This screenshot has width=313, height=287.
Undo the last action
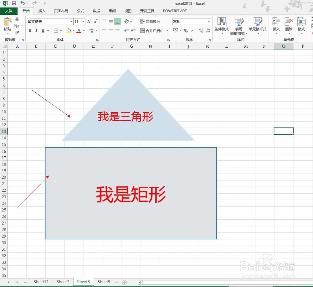23,3
